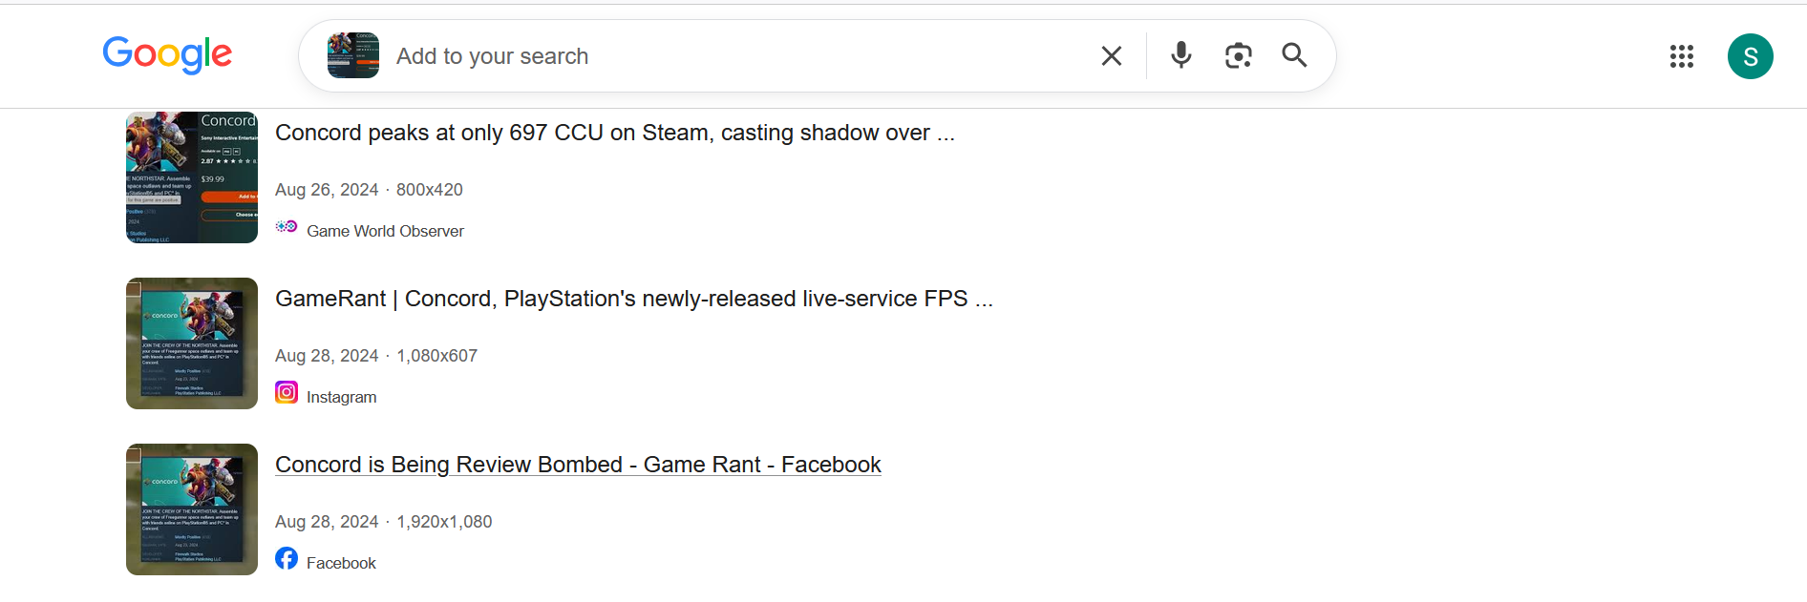Viewport: 1807px width, 602px height.
Task: Select 'Aug 28, 2024 · 1,080x607' text
Action: point(376,356)
